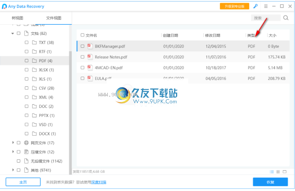Image resolution: width=295 pixels, height=191 pixels.
Task: Select the DOCX (1) folder
Action: (x=47, y=133)
